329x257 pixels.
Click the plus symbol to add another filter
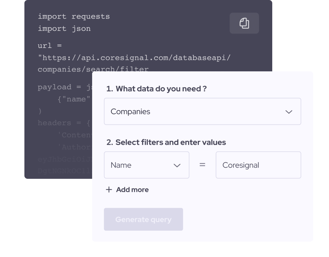(x=109, y=189)
